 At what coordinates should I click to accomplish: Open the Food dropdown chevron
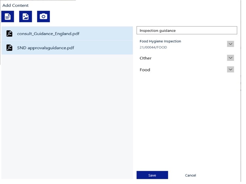tap(231, 69)
